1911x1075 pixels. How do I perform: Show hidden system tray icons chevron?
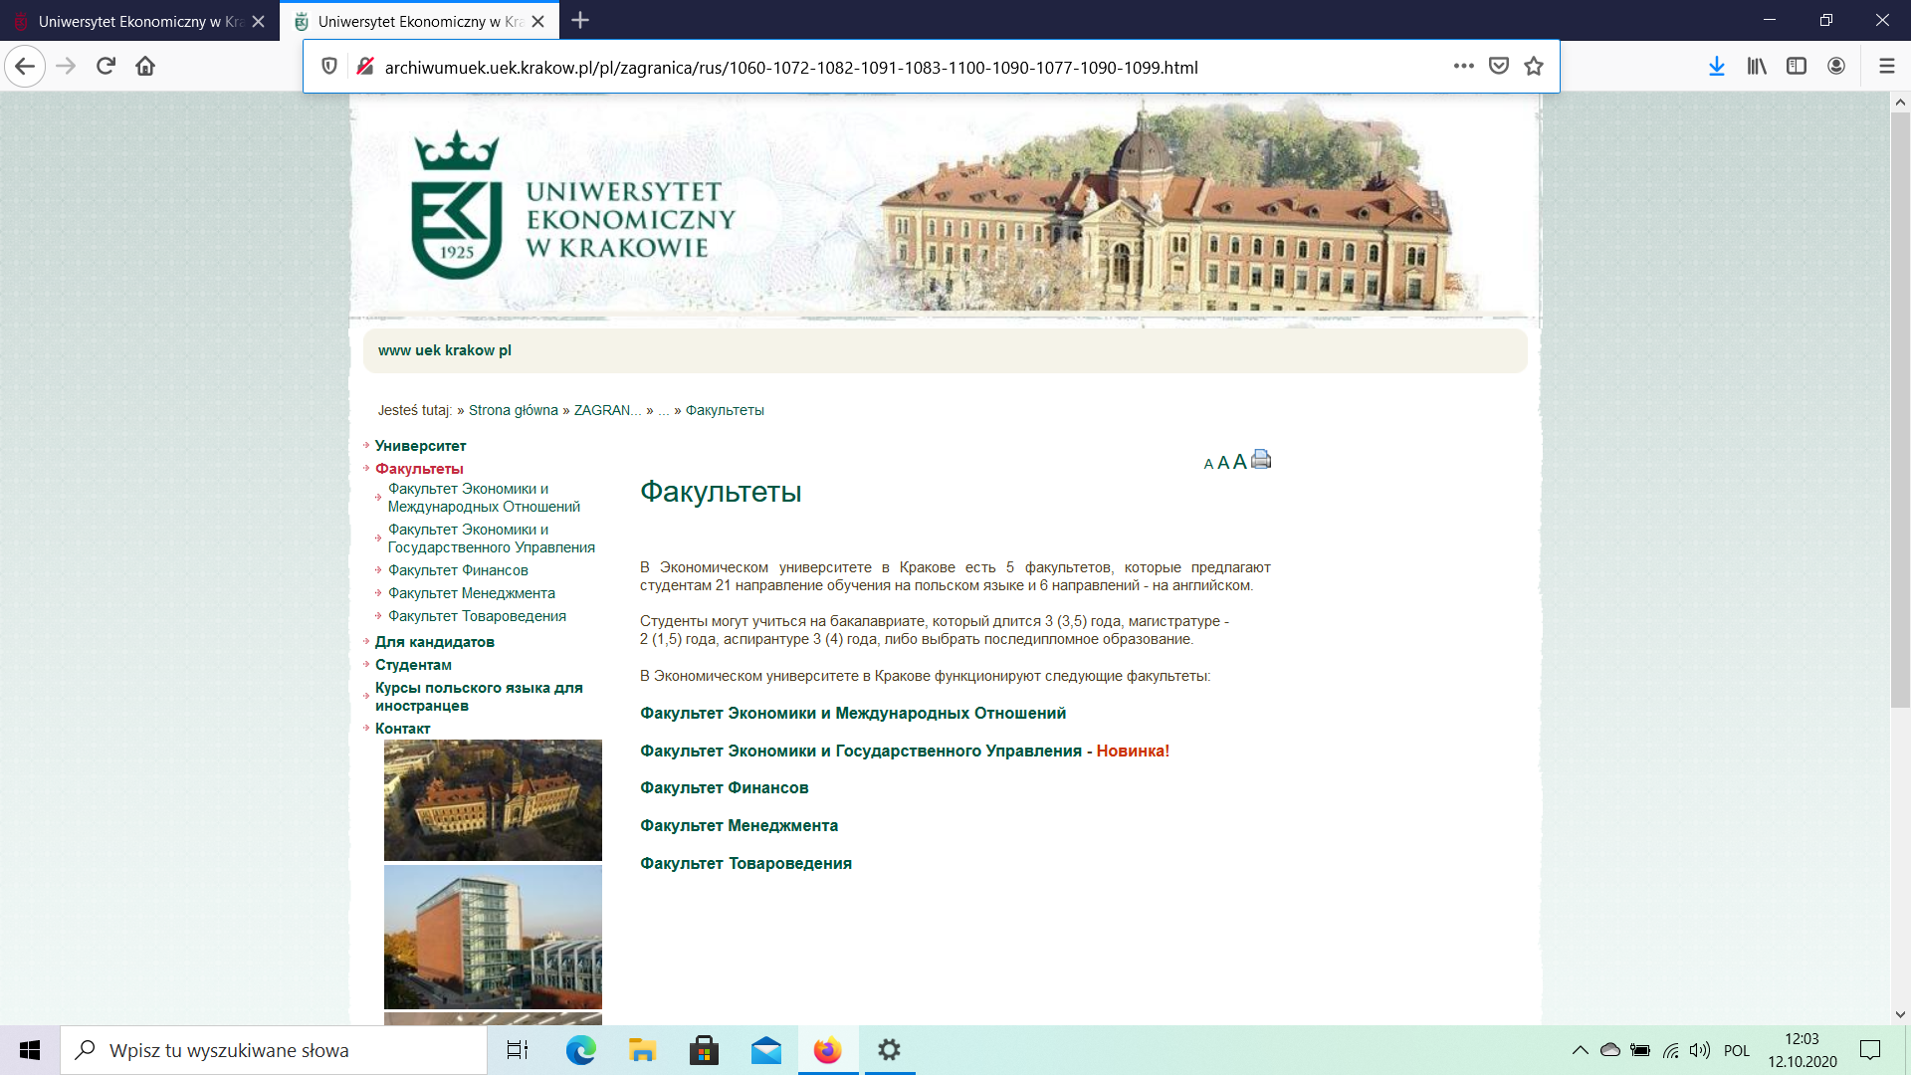click(1580, 1050)
